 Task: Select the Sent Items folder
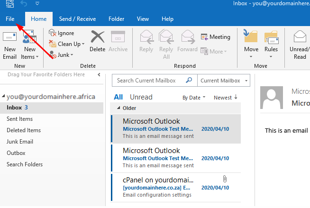[x=19, y=119]
